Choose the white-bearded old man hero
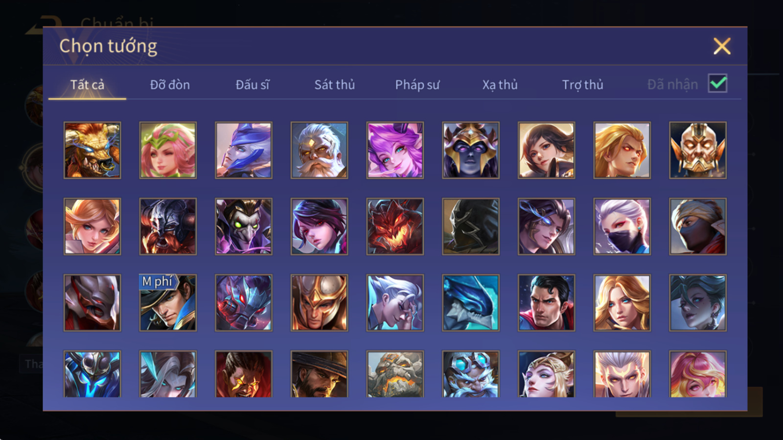Viewport: 783px width, 440px height. [x=319, y=150]
